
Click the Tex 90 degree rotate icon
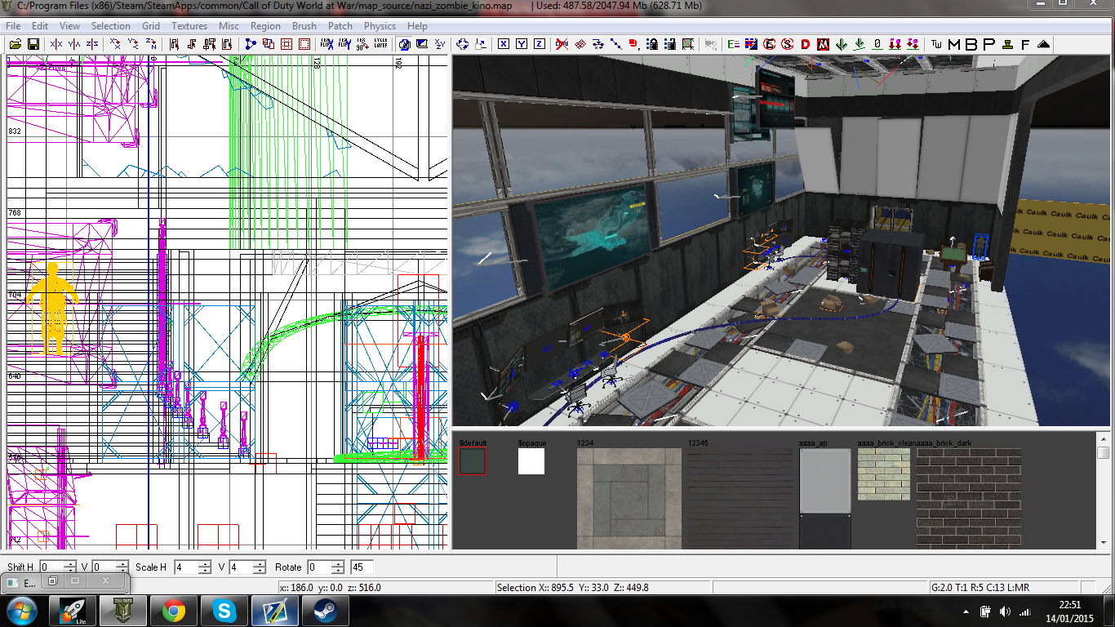pos(362,44)
